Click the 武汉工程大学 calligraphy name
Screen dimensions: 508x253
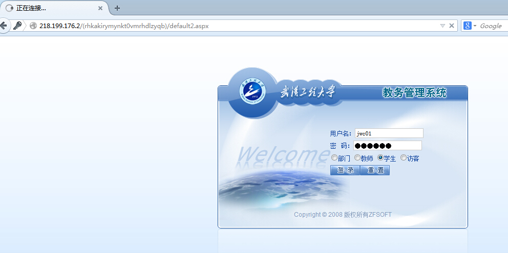click(308, 92)
